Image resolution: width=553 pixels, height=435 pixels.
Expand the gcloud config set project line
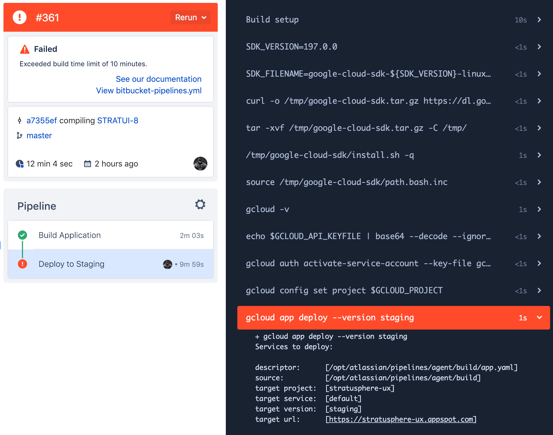click(393, 290)
